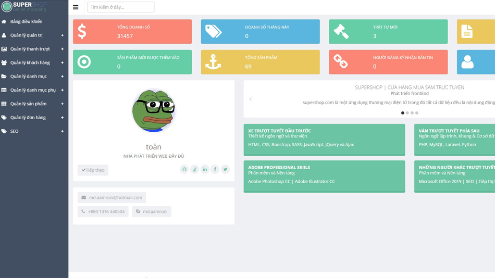This screenshot has width=495, height=278.
Task: Click the SuperShop logo
Action: 24,6
